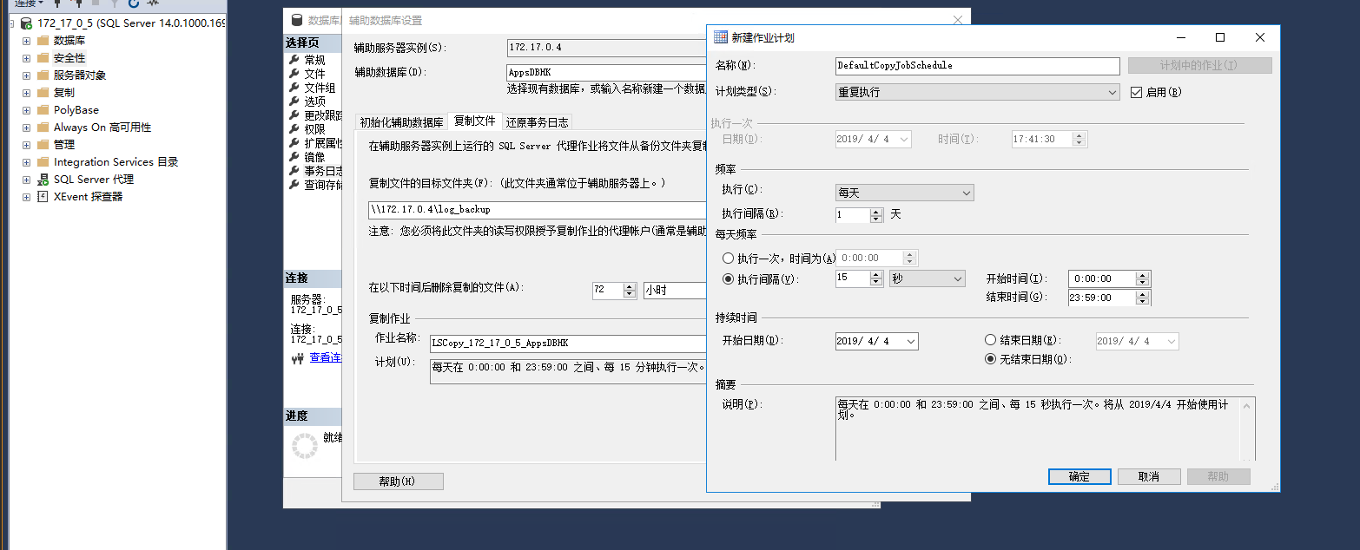Click the SQL Server 代理 node icon

(42, 180)
